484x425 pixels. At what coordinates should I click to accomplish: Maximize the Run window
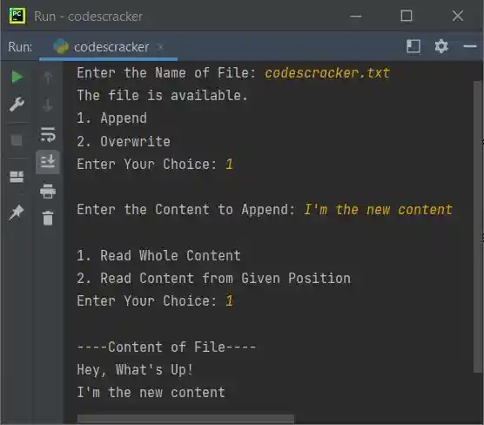tap(407, 16)
